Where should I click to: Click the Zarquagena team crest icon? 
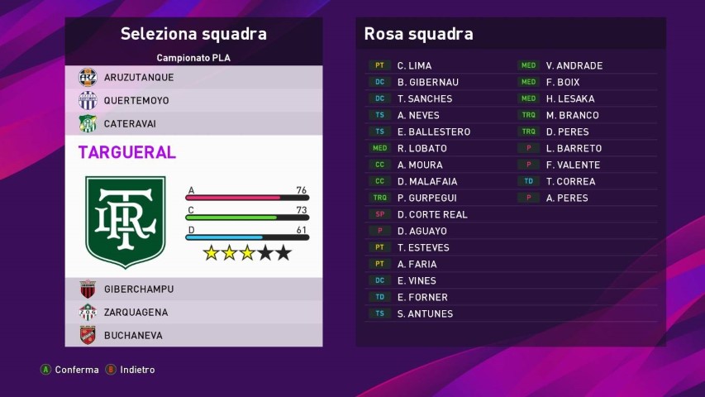click(87, 312)
